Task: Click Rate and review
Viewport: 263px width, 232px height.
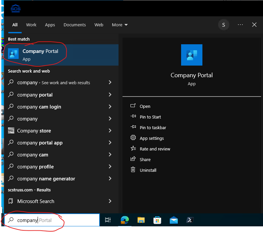Action: 155,149
